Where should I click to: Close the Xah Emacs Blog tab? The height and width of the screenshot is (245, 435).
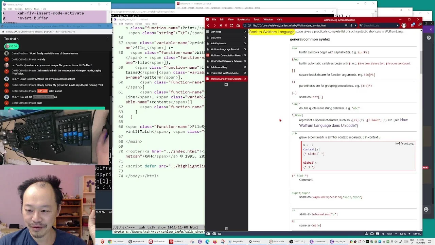click(x=245, y=67)
